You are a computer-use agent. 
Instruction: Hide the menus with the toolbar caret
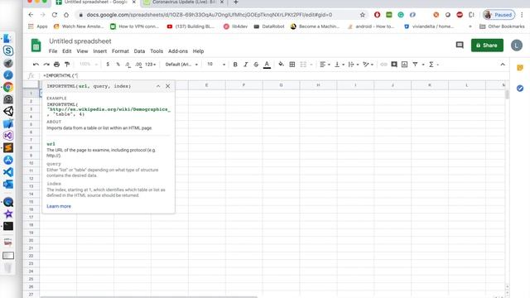(x=503, y=65)
